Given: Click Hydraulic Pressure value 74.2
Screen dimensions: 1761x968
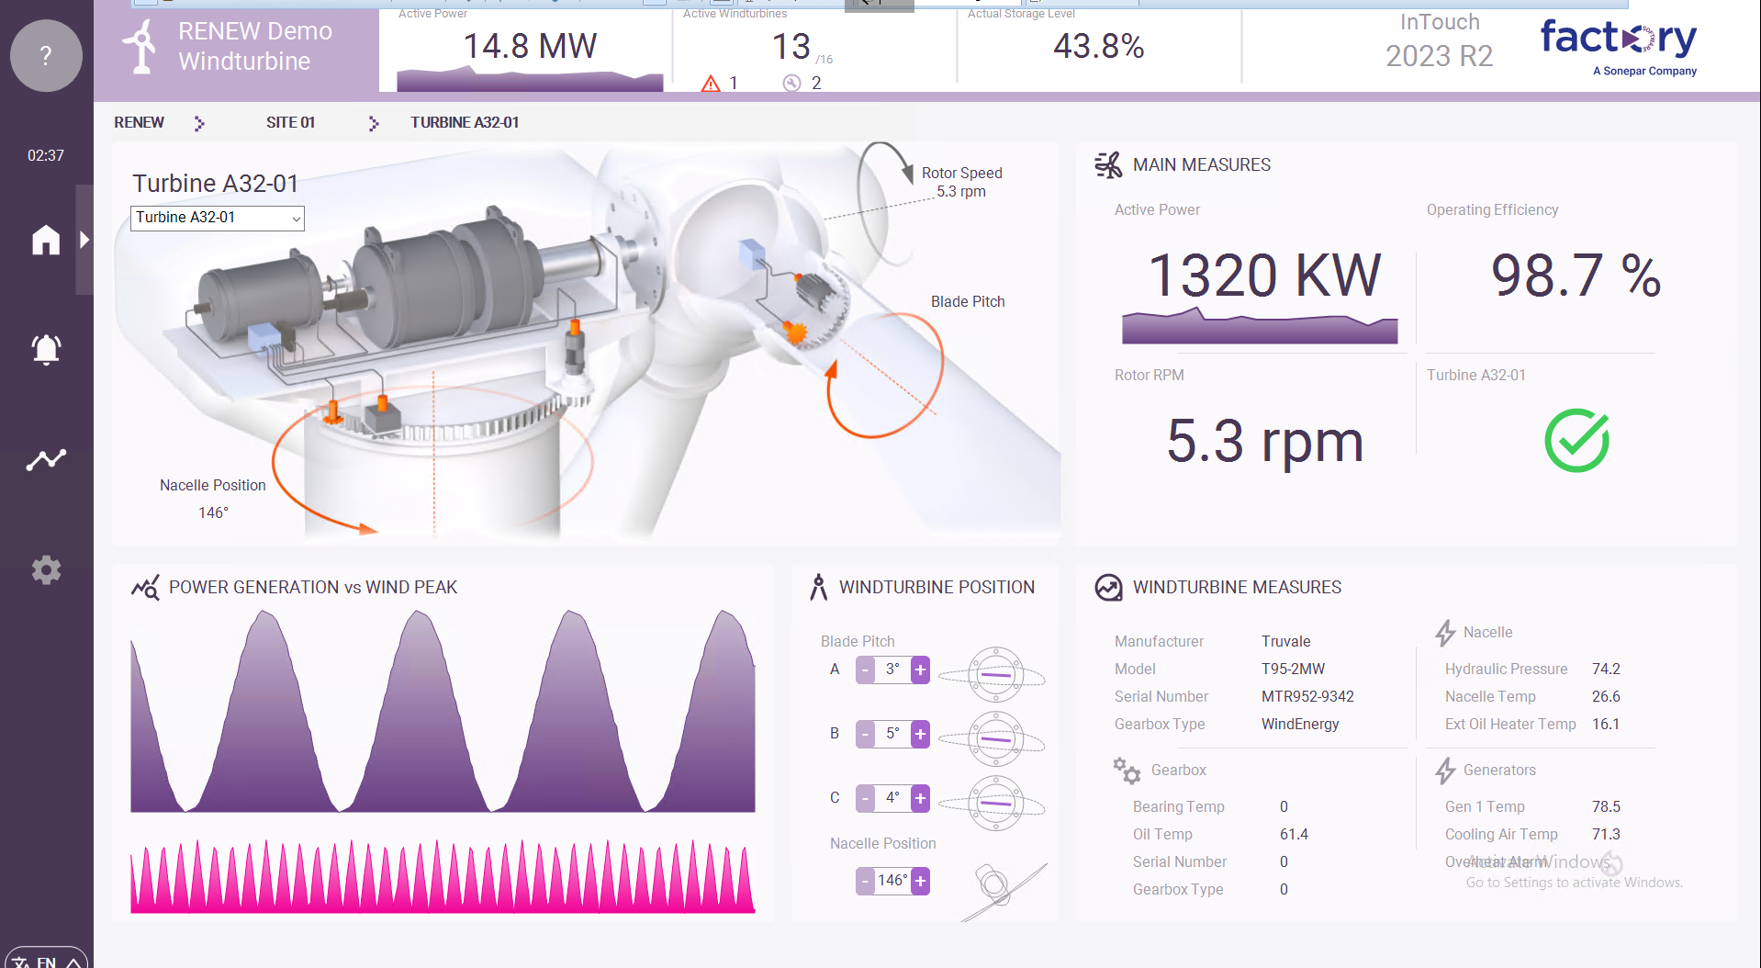Looking at the screenshot, I should [x=1606, y=669].
